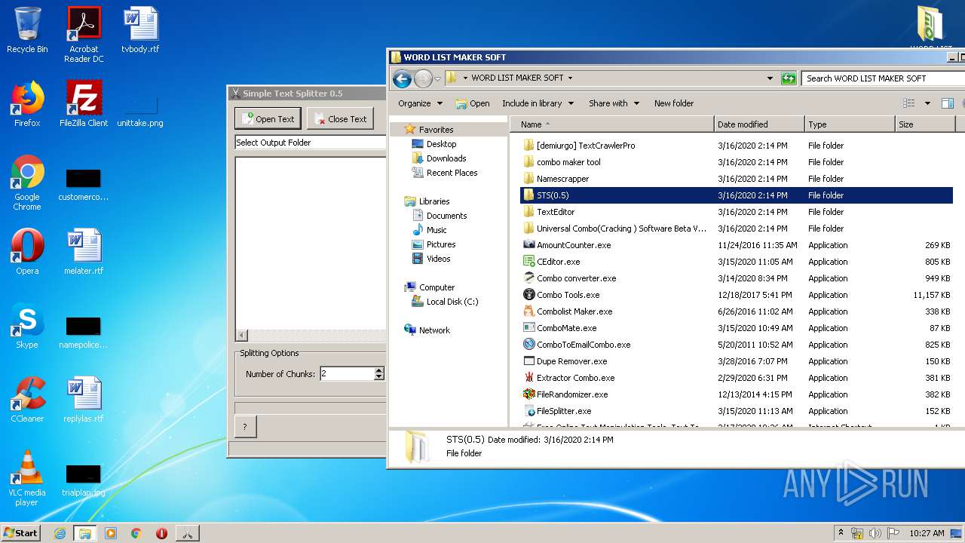Sort files by Name column
Viewport: 965px width, 543px height.
612,124
